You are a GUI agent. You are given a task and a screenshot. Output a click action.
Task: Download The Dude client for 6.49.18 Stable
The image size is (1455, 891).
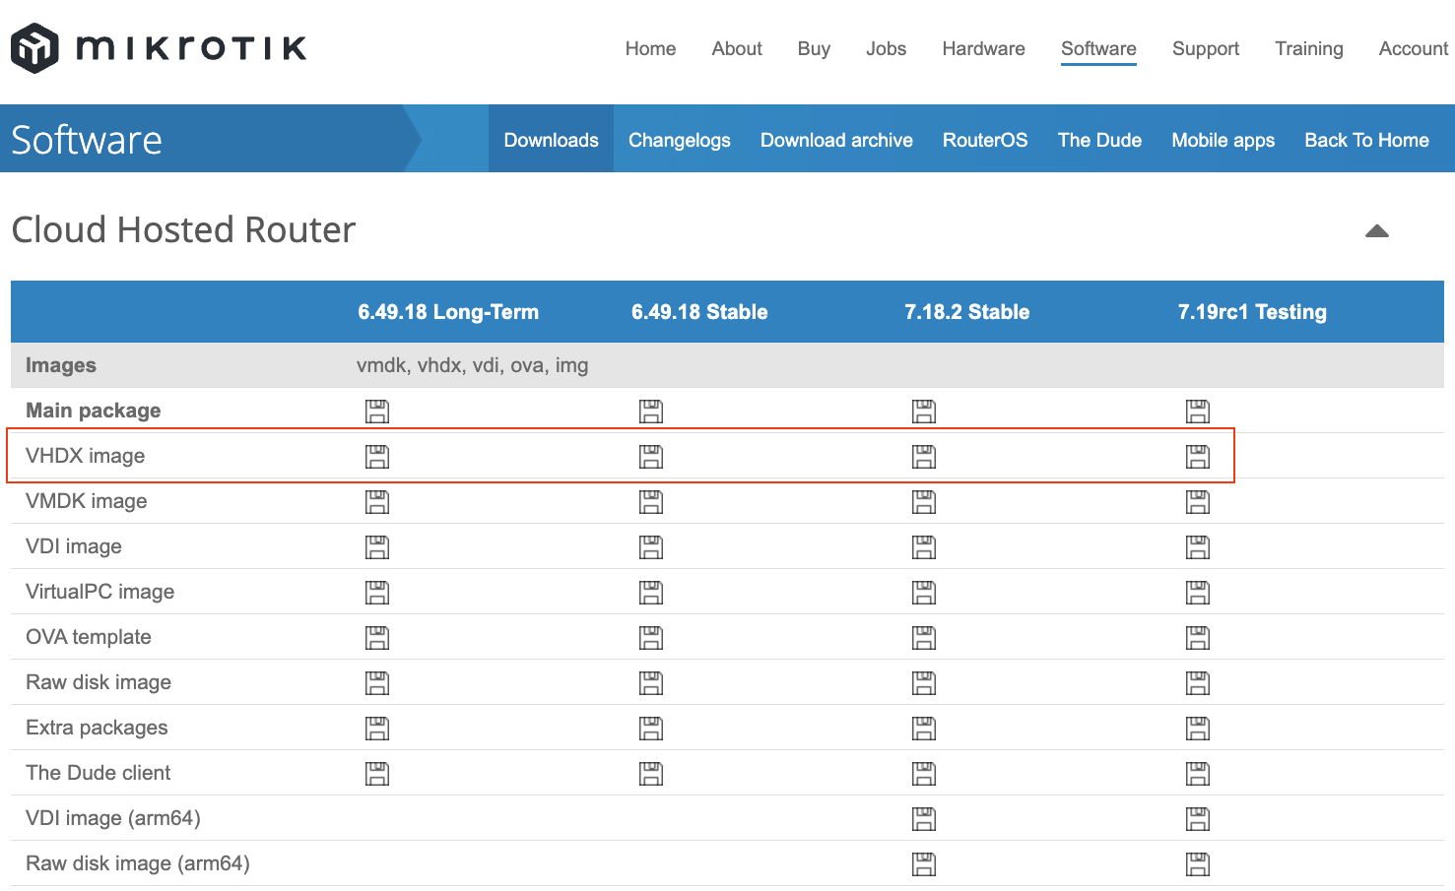650,774
